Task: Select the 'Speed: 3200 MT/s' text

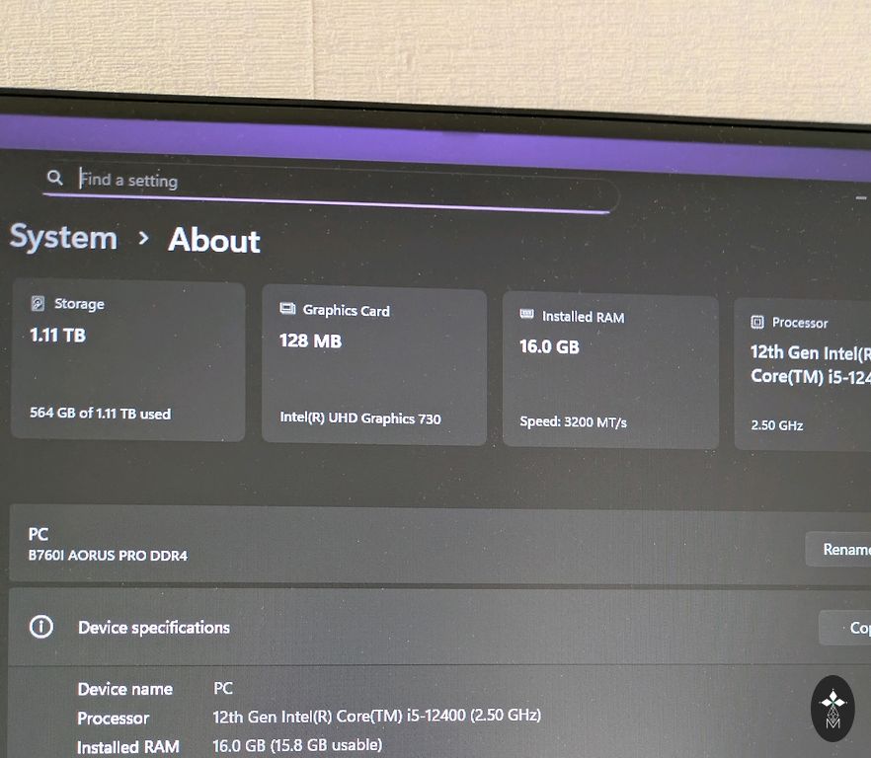Action: coord(573,422)
